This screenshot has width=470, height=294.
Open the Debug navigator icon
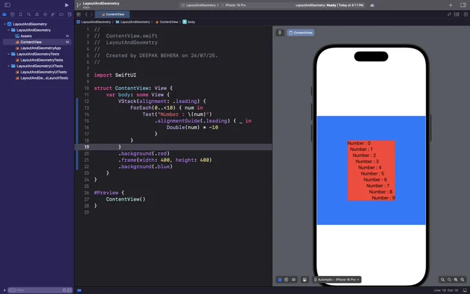pos(53,15)
